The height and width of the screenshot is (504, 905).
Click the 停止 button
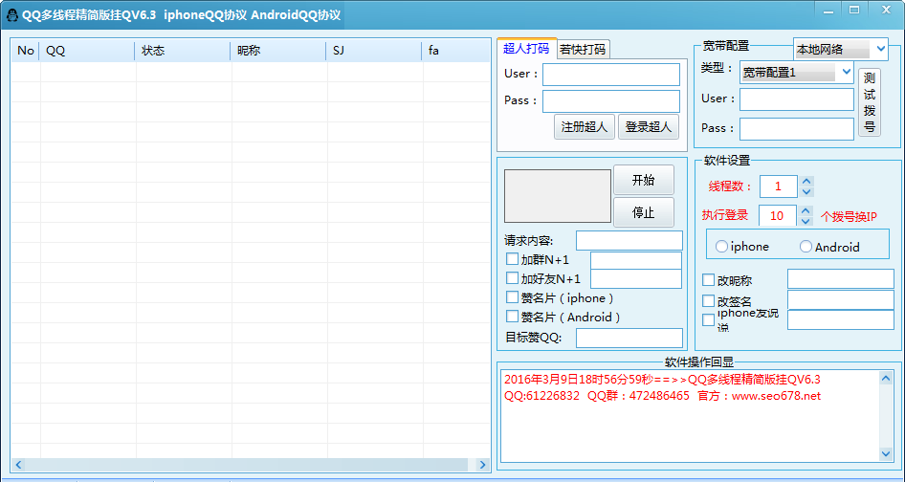644,212
